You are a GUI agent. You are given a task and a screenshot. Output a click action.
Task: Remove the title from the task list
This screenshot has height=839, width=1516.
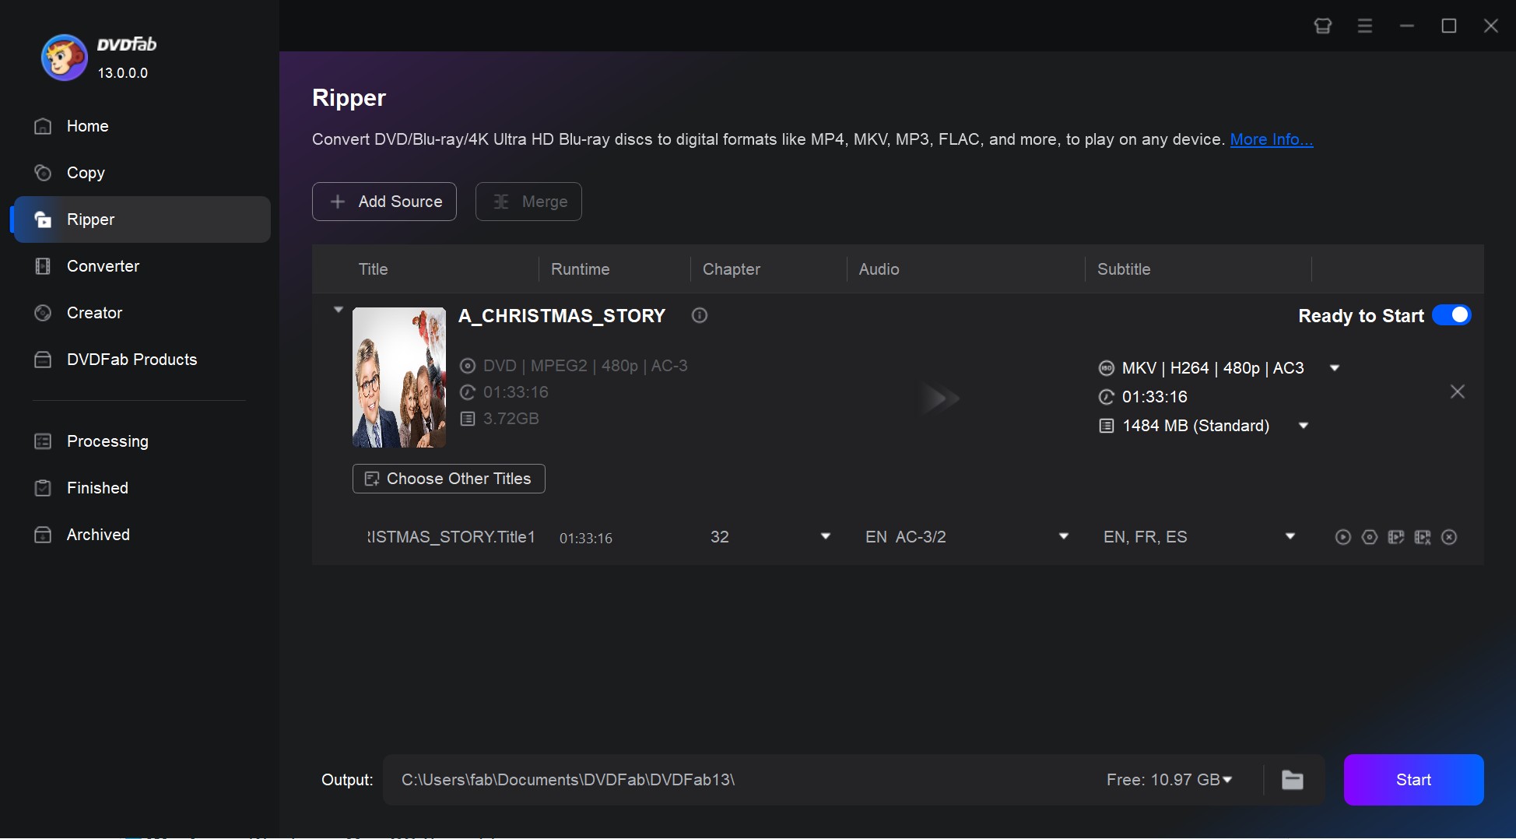click(1457, 391)
